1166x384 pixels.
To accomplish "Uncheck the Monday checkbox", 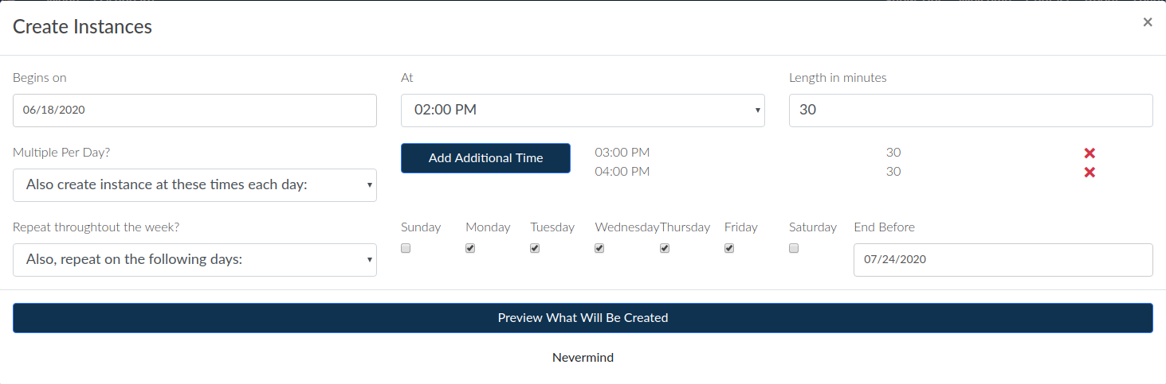I will [x=470, y=248].
